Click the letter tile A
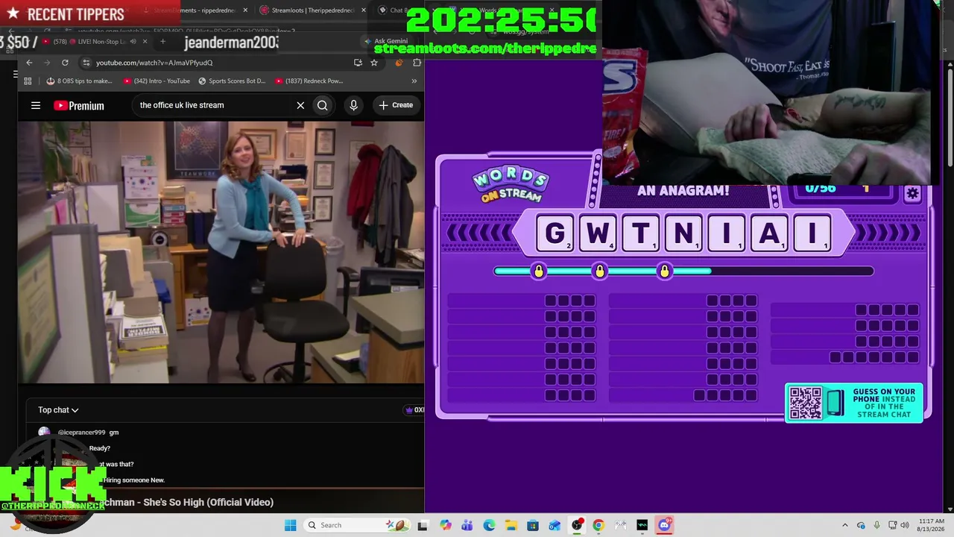The height and width of the screenshot is (537, 954). pyautogui.click(x=769, y=233)
